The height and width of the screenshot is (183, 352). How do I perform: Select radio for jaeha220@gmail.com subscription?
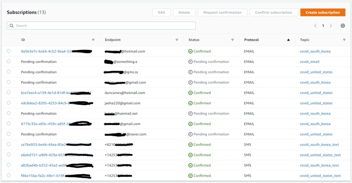coord(9,103)
